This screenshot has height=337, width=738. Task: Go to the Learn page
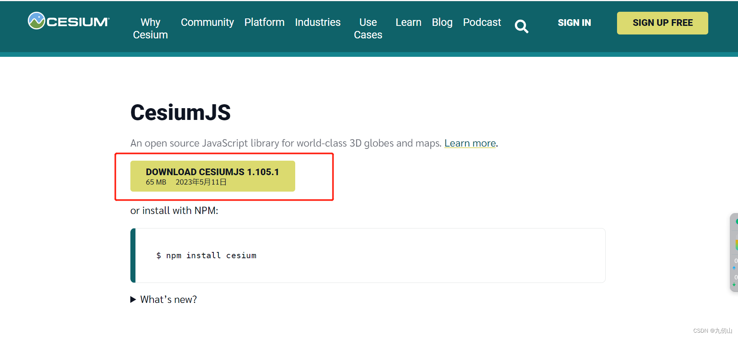(408, 22)
